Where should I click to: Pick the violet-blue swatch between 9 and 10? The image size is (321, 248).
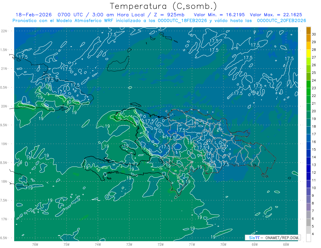[308, 192]
